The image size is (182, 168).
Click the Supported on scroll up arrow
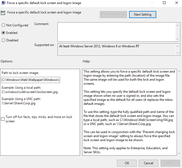coord(177,46)
